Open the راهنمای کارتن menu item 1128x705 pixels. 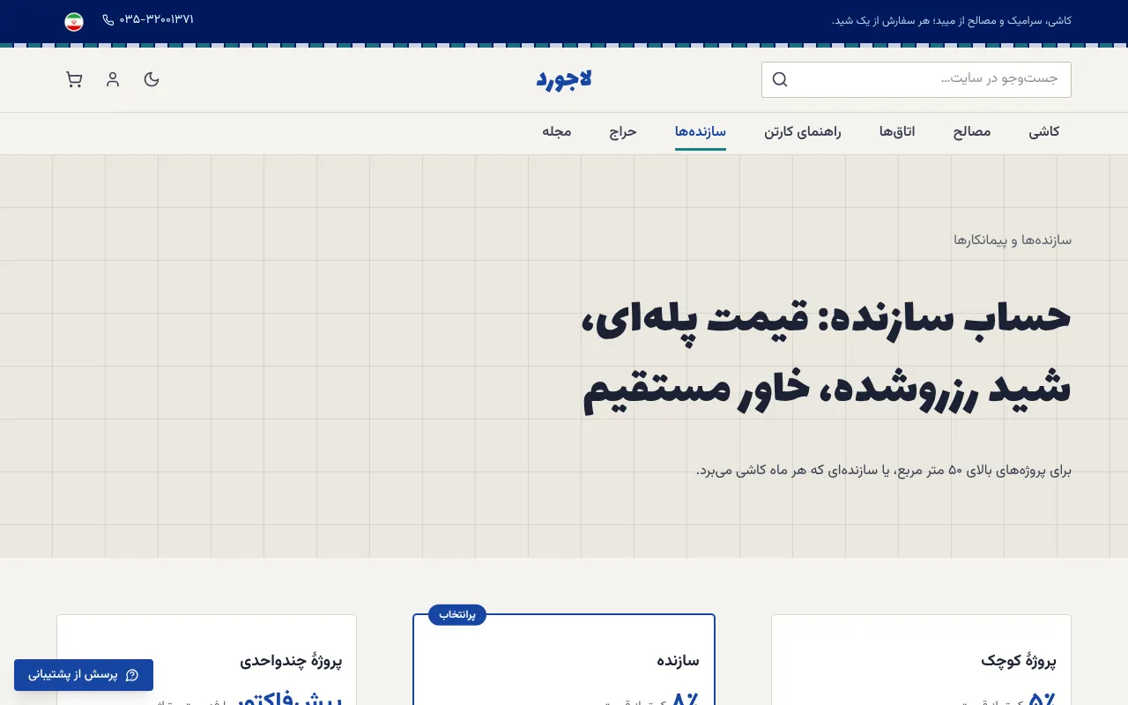pyautogui.click(x=803, y=131)
